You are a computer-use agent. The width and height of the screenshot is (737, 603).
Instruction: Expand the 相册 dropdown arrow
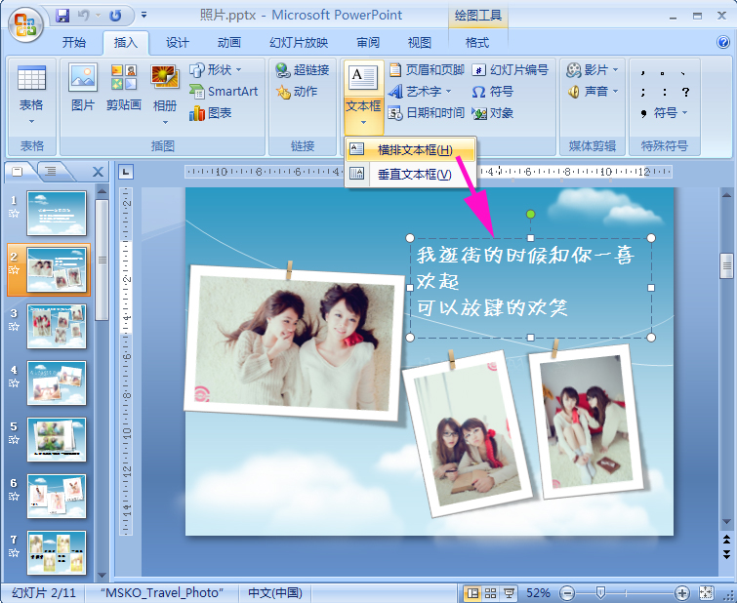pyautogui.click(x=165, y=122)
